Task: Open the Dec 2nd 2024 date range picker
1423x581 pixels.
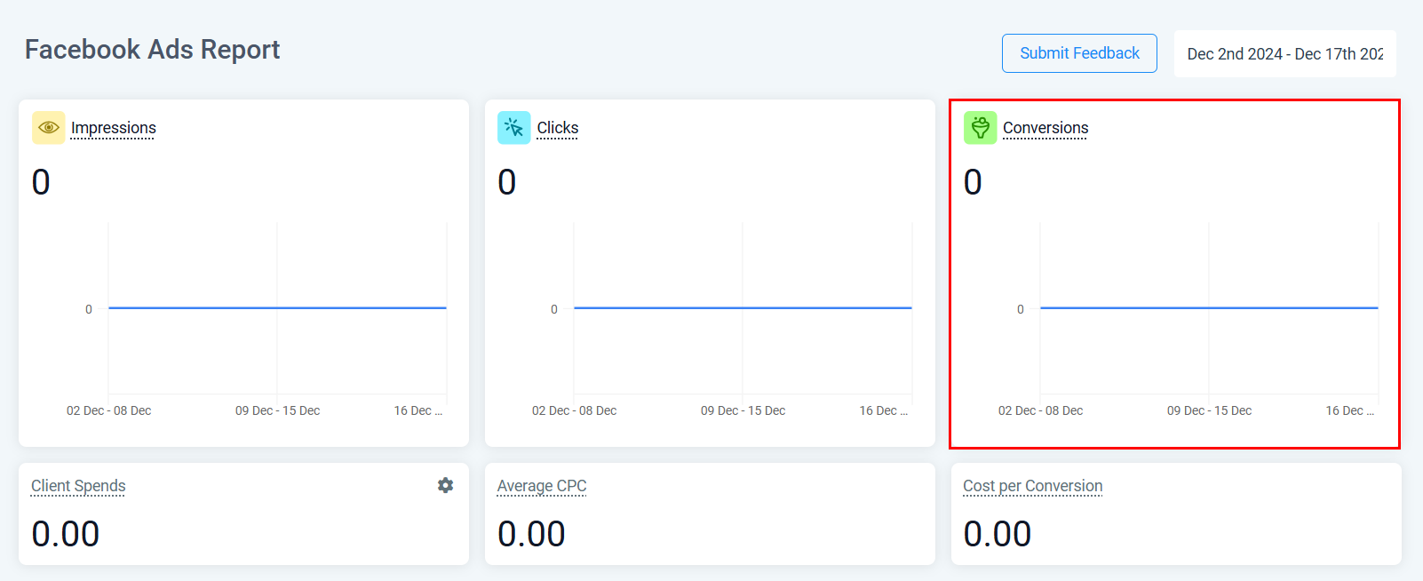Action: (1284, 54)
